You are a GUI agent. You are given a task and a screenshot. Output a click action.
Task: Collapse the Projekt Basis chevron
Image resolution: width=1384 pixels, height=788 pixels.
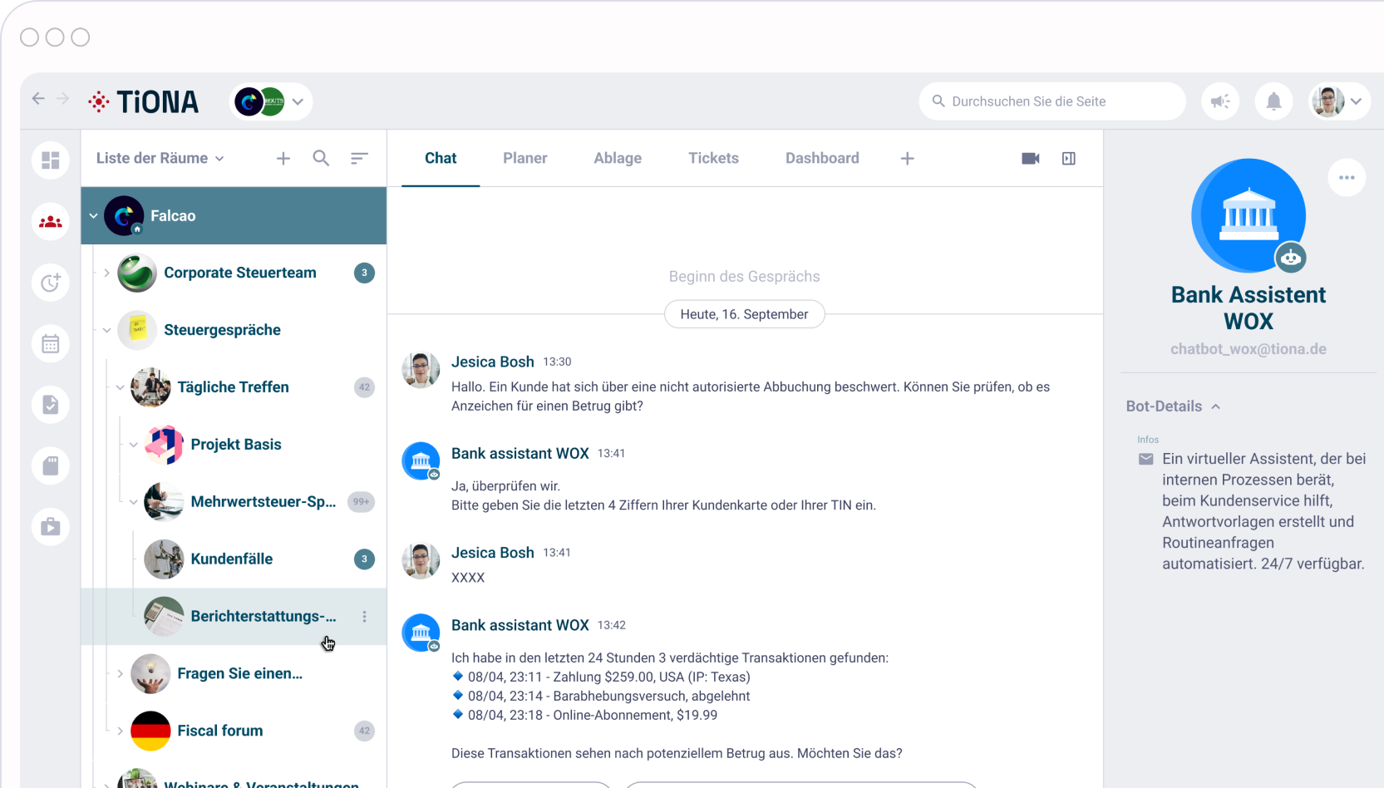[133, 445]
